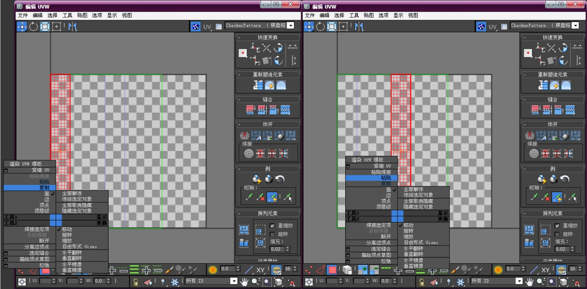Click Target Weld circular icon in right 焊接 group
The height and width of the screenshot is (289, 587).
[534, 154]
